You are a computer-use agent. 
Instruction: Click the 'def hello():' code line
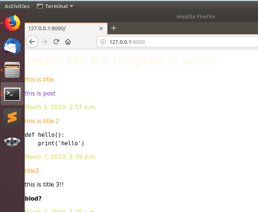[44, 135]
